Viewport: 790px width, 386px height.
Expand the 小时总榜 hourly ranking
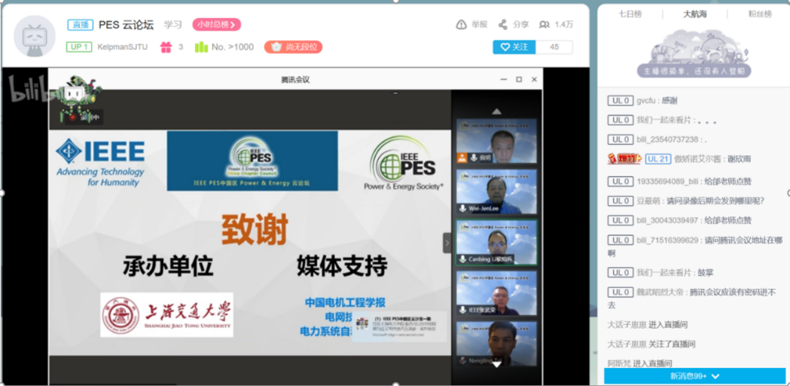(217, 25)
